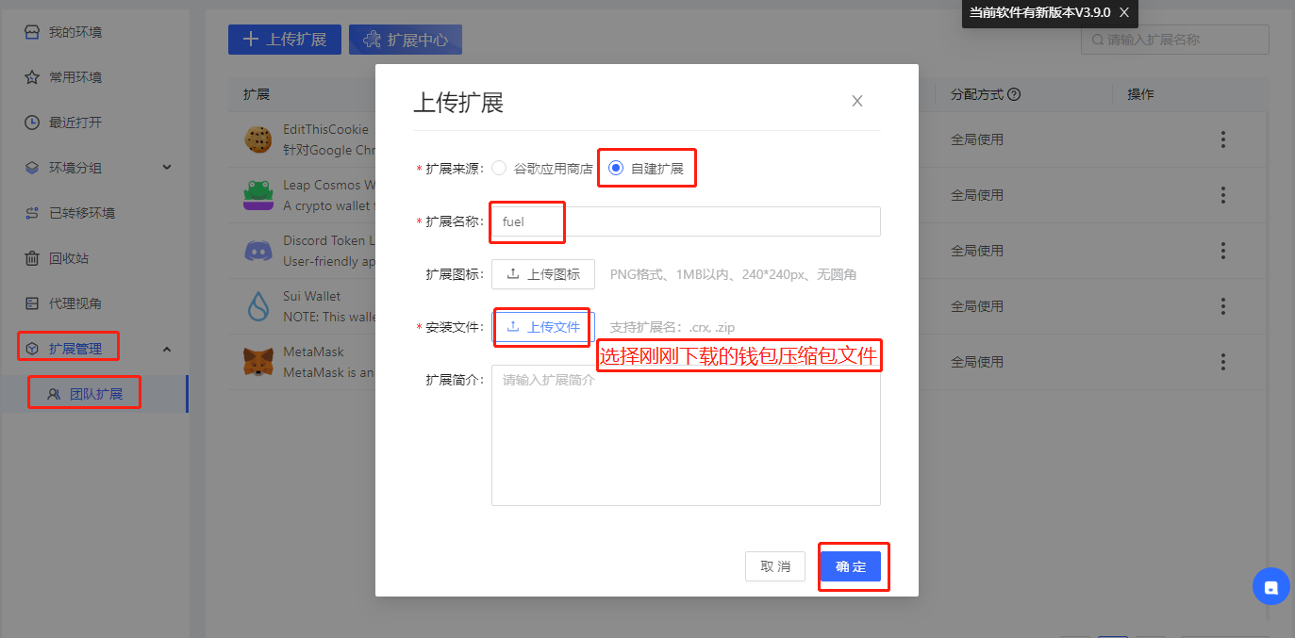
Task: Select the 谷歌应用商店 radio option
Action: [x=499, y=169]
